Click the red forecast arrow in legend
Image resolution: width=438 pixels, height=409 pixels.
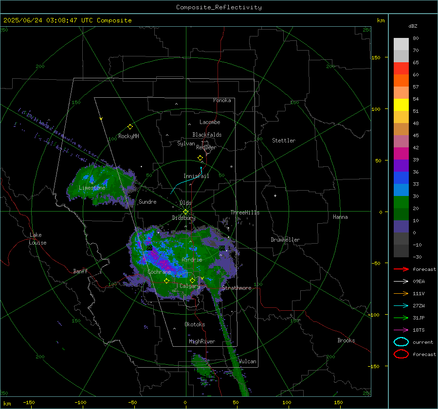[401, 269]
